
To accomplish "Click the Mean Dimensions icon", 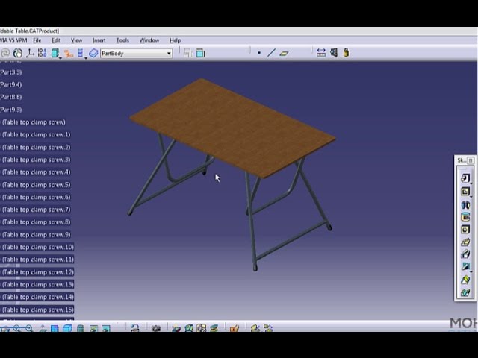I will pyautogui.click(x=42, y=53).
